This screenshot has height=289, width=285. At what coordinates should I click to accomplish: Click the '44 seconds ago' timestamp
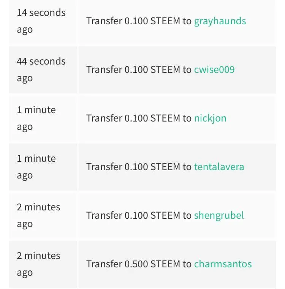point(41,69)
